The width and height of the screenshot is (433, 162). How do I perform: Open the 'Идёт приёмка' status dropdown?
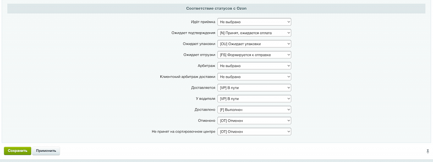tap(254, 22)
